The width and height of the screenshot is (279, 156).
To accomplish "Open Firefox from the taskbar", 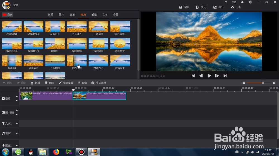I will coord(56,152).
